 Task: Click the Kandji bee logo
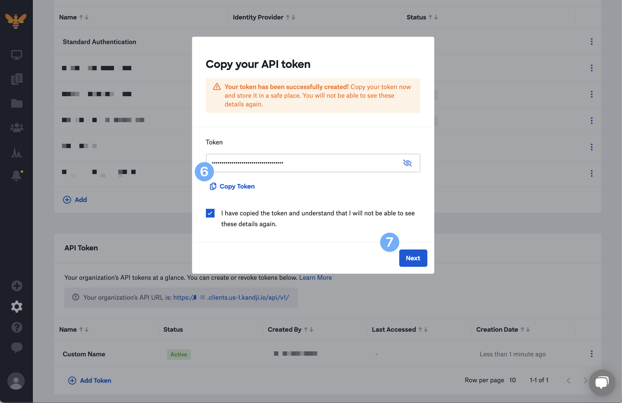[x=16, y=21]
